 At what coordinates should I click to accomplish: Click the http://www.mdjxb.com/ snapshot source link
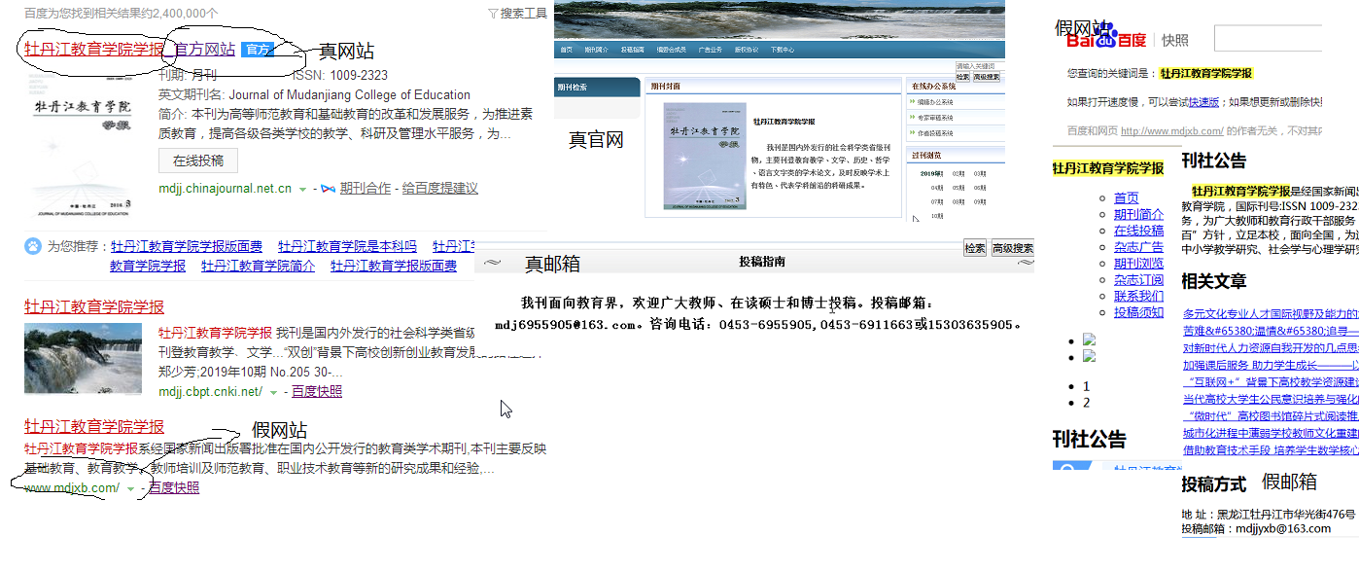(x=1171, y=130)
